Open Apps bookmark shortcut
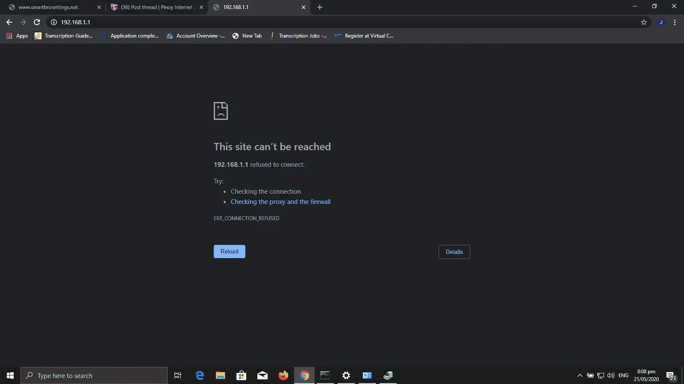Screen dimensions: 684x384 tap(17, 36)
